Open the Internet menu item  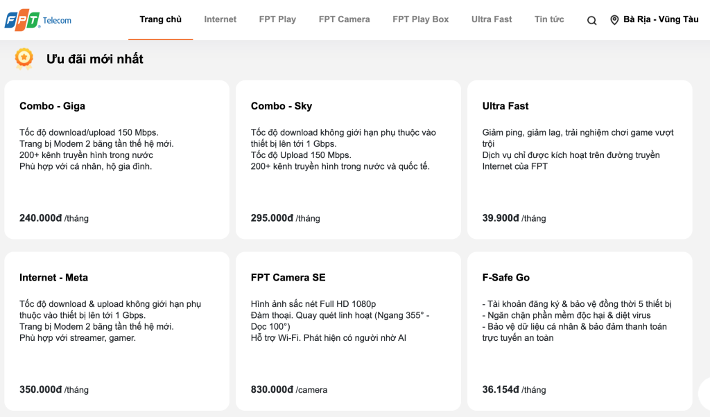(x=220, y=19)
